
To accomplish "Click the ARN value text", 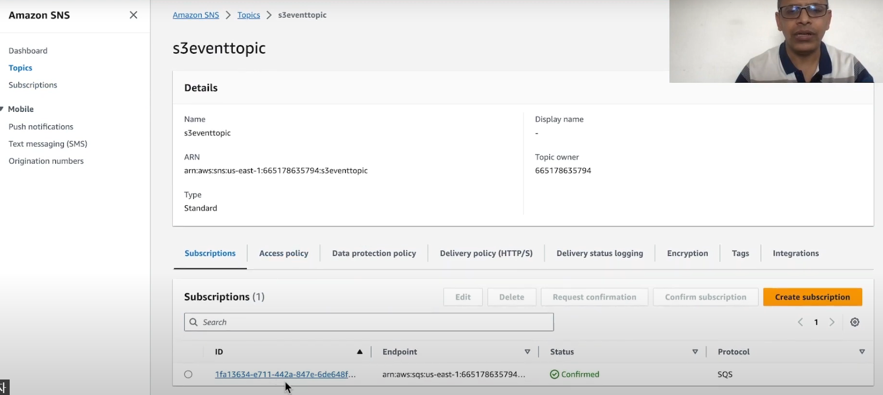I will pyautogui.click(x=276, y=171).
